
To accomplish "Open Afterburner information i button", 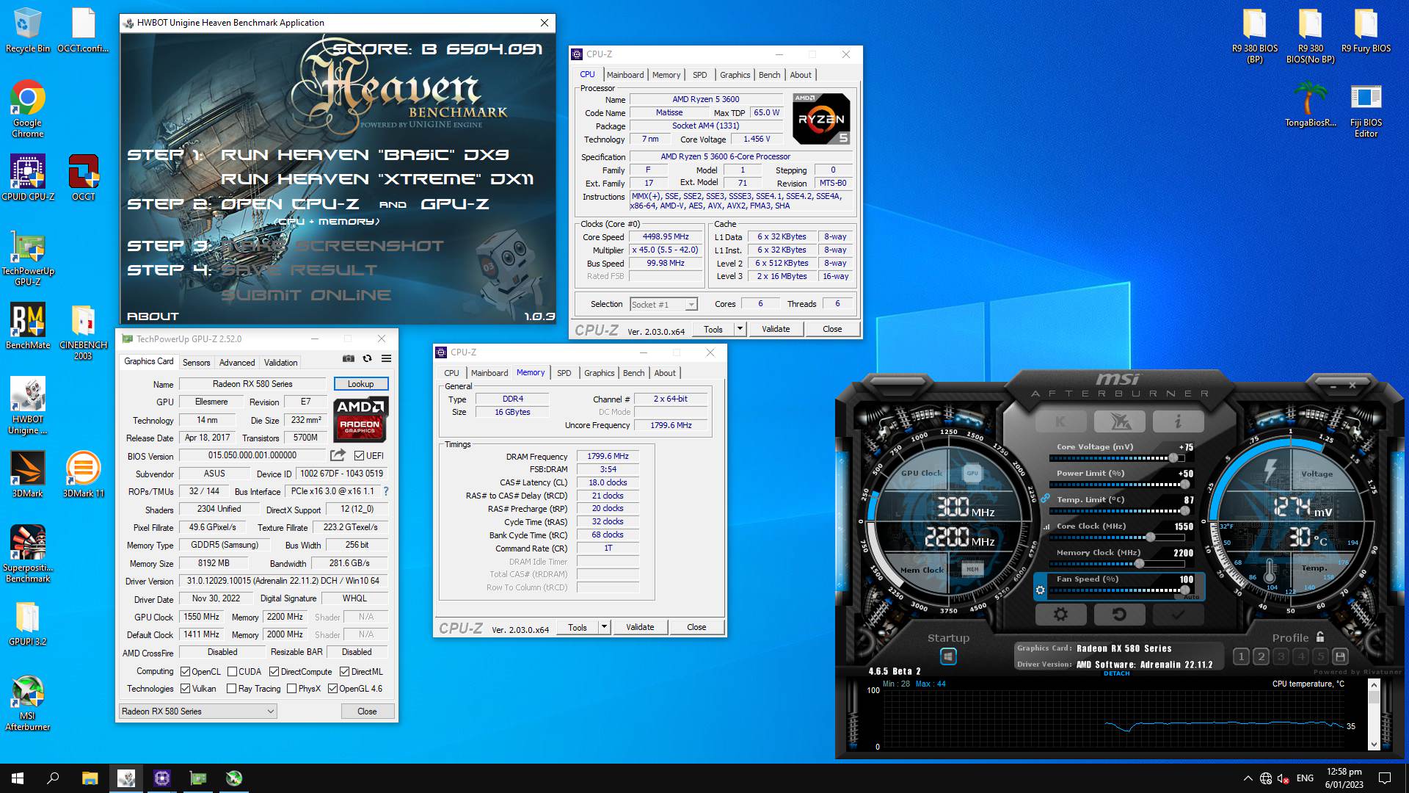I will tap(1178, 421).
